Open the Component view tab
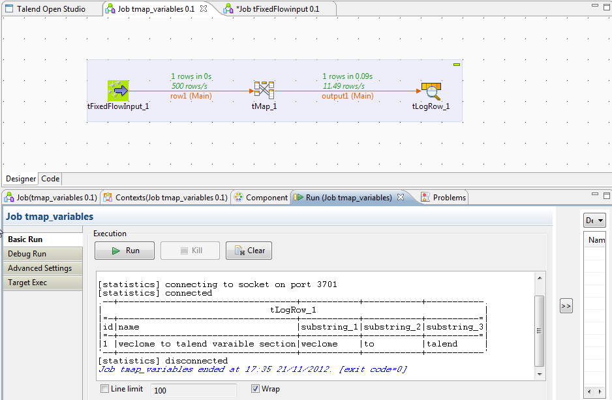The width and height of the screenshot is (612, 400). (261, 198)
